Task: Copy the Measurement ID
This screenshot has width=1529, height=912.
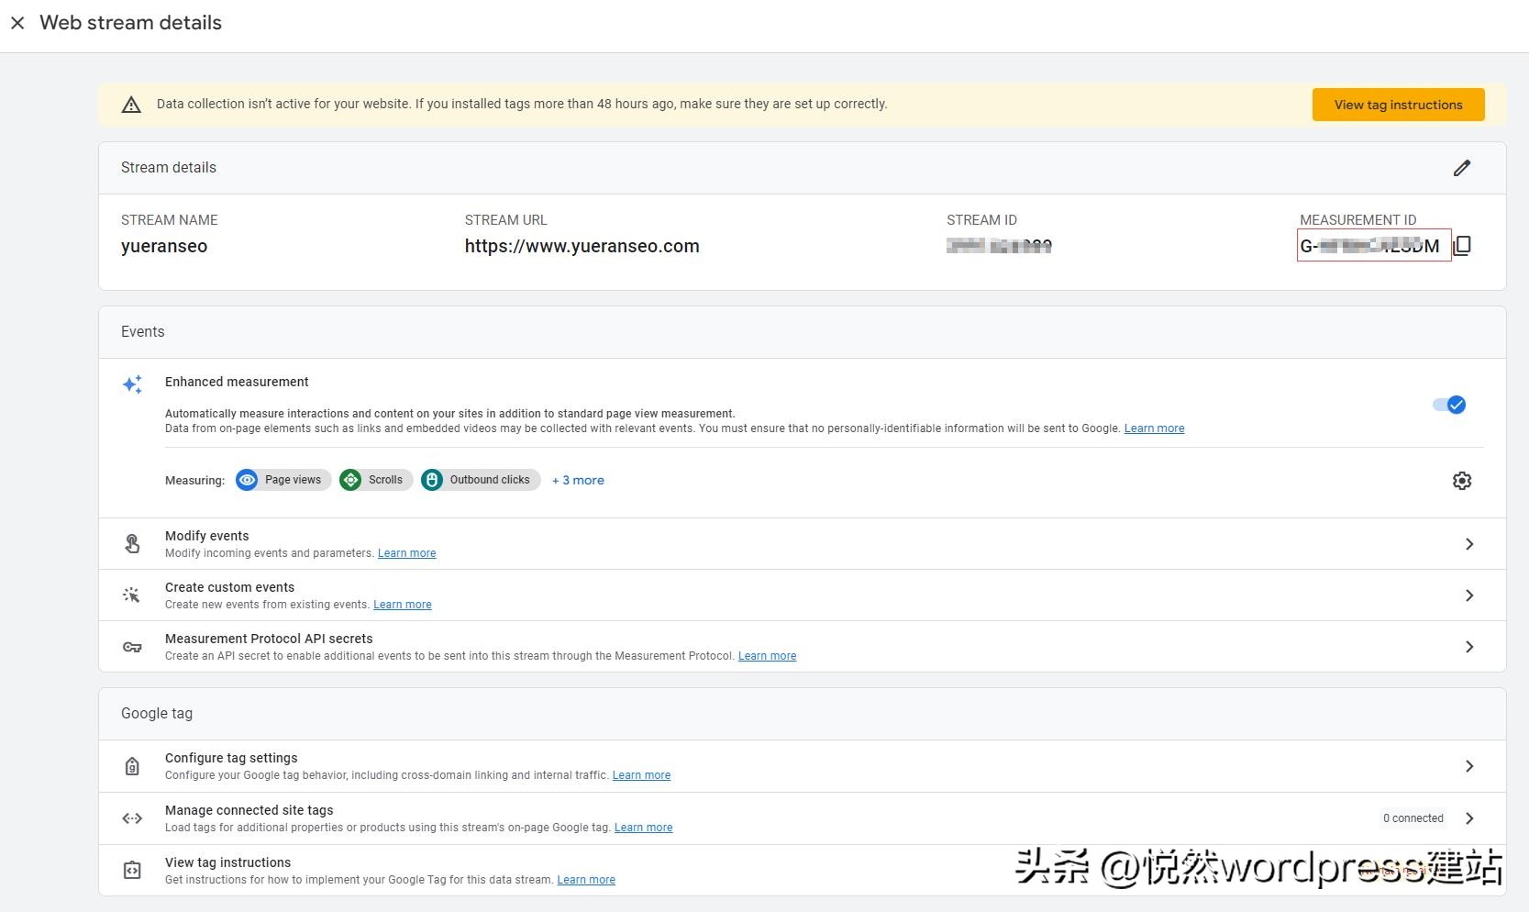Action: point(1462,245)
